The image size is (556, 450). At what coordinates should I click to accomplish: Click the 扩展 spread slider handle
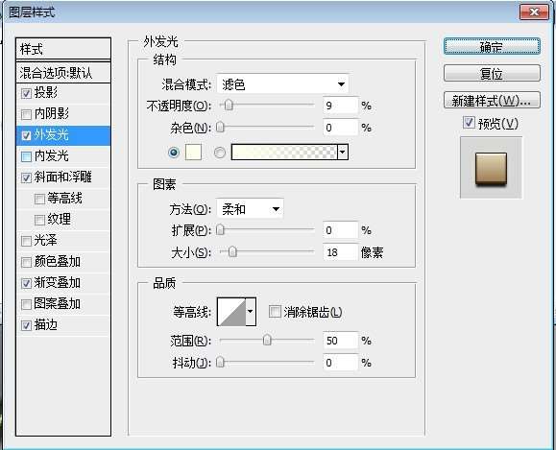click(220, 230)
